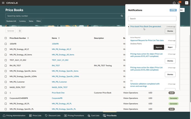Switch to Discount Lists tab
The height and width of the screenshot is (119, 191).
coord(53,115)
